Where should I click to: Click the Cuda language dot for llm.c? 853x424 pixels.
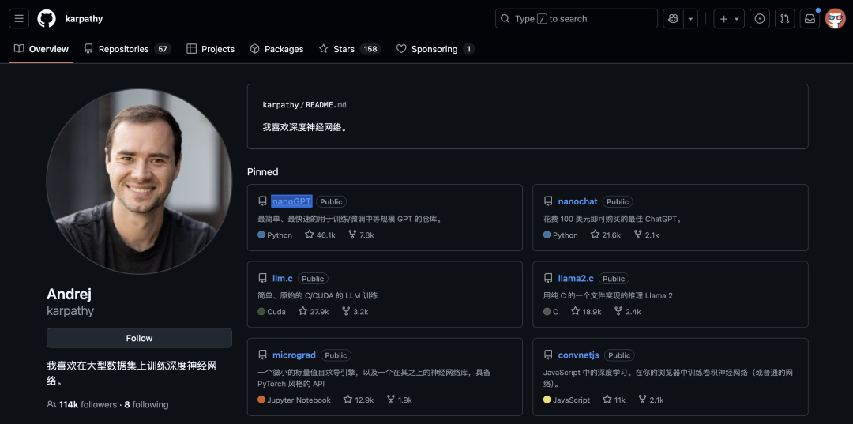(x=261, y=311)
